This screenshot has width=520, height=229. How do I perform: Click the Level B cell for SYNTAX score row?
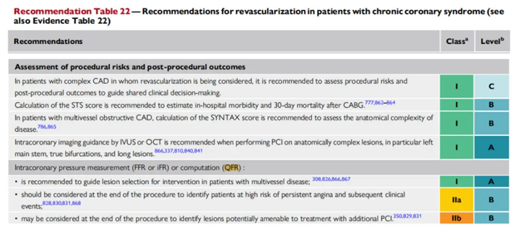point(491,123)
